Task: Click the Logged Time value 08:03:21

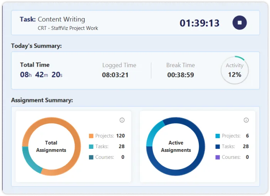Action: [115, 75]
